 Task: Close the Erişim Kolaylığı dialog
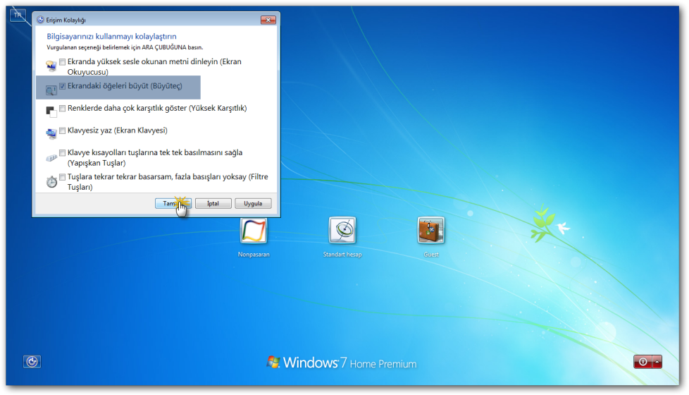[x=268, y=20]
